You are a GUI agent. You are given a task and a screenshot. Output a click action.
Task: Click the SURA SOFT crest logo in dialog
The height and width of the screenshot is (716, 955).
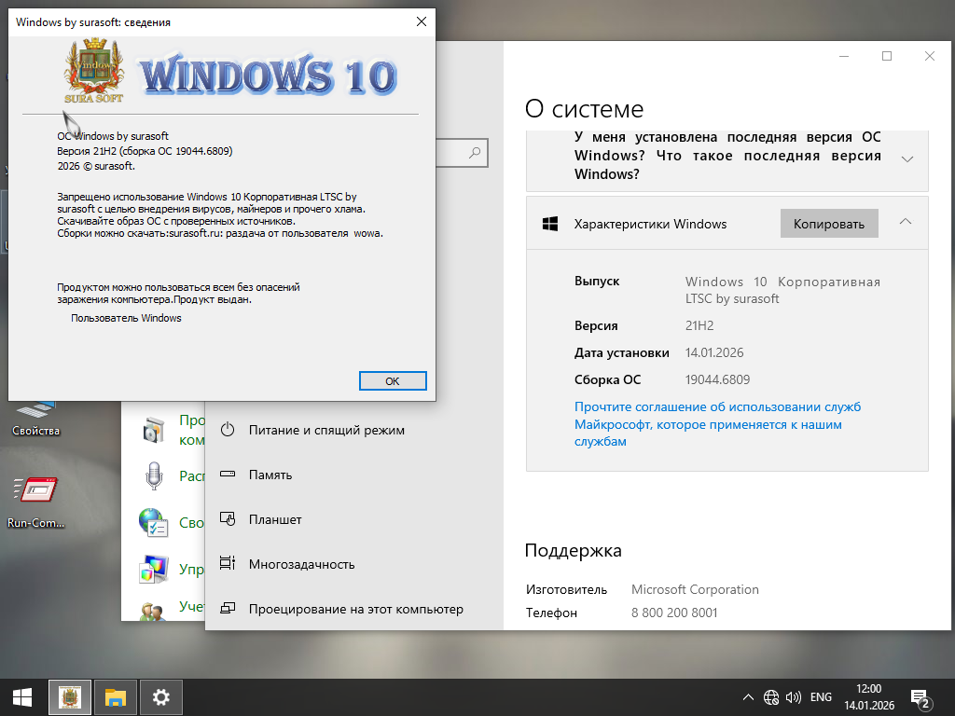click(x=94, y=71)
